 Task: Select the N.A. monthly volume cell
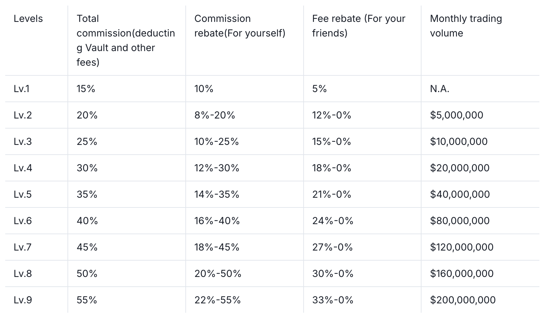[x=440, y=89]
